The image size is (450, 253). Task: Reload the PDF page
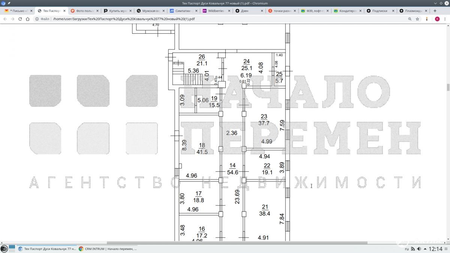[20, 19]
